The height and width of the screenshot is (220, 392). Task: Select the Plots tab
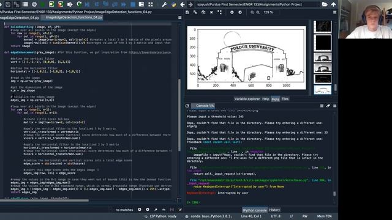pyautogui.click(x=275, y=99)
